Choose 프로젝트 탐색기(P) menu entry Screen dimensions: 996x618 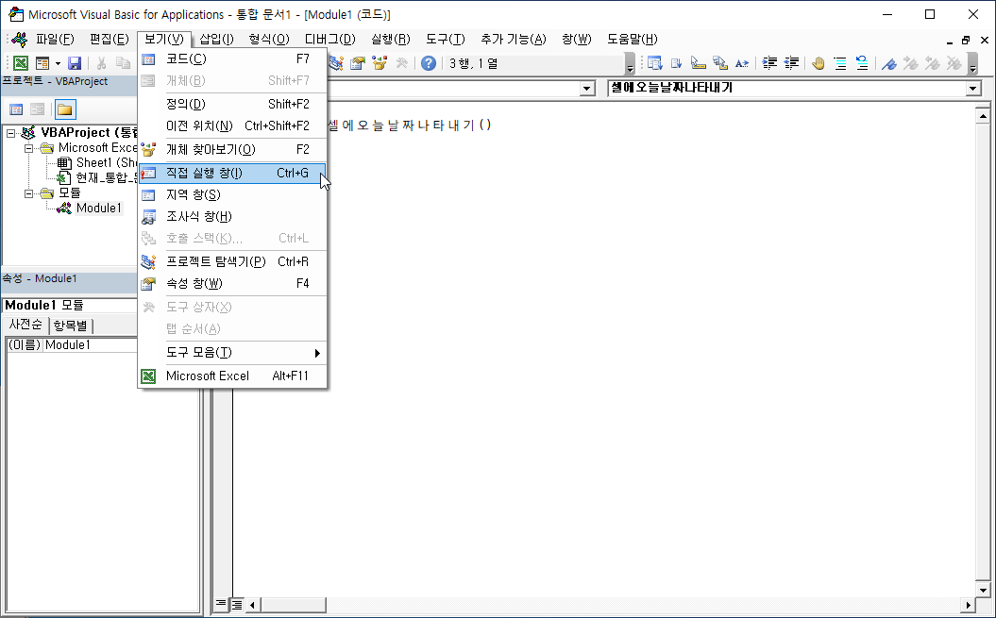pyautogui.click(x=232, y=261)
